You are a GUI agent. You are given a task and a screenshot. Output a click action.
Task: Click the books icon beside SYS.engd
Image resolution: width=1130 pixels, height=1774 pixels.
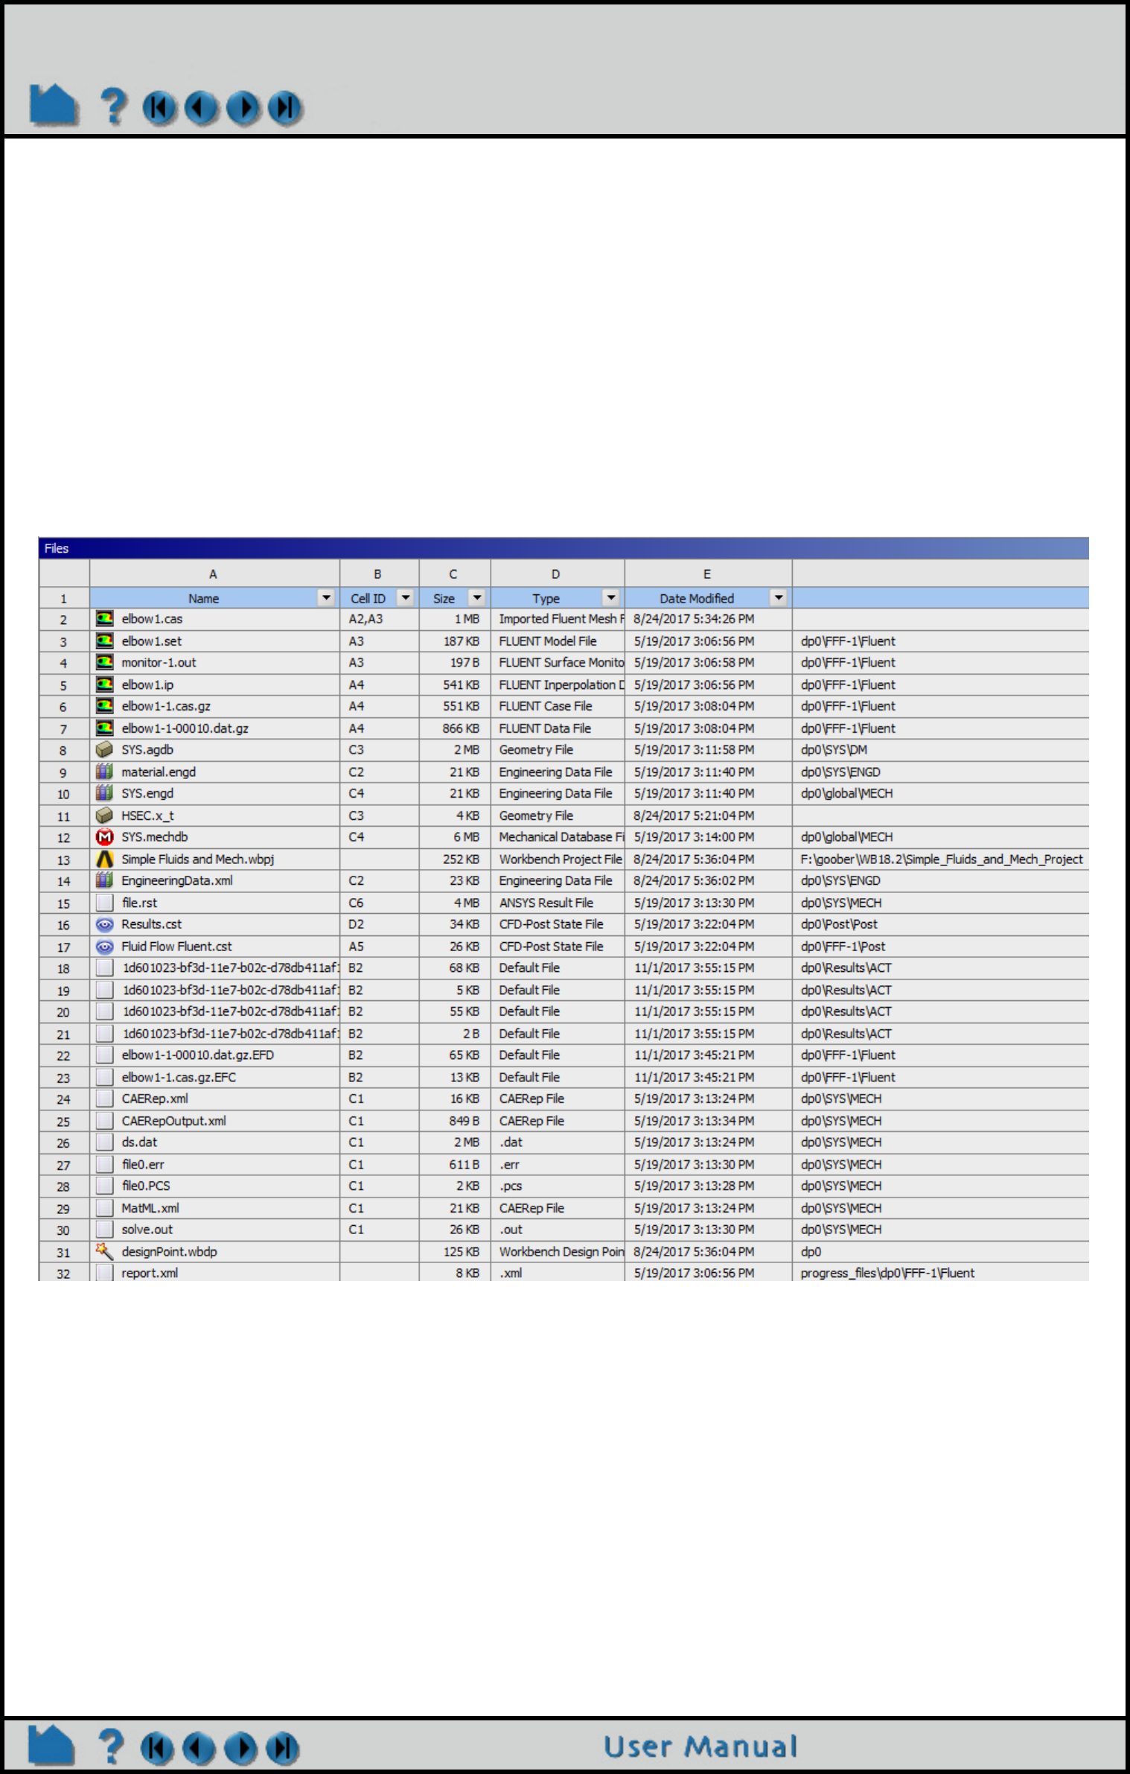coord(105,793)
